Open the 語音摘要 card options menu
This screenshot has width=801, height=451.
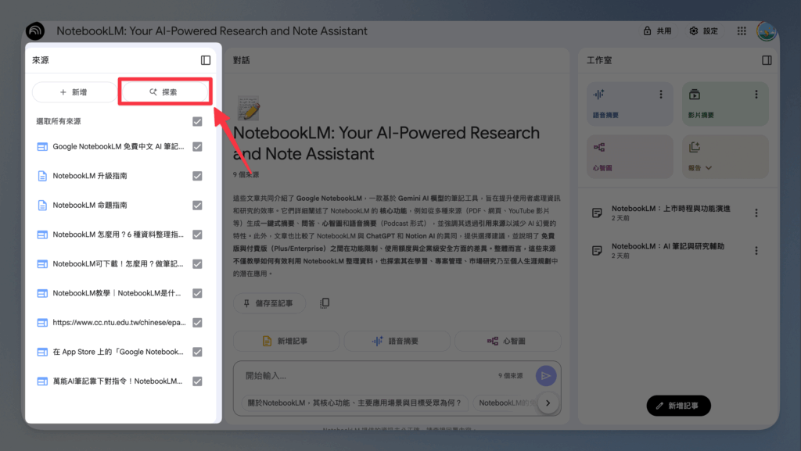[660, 95]
